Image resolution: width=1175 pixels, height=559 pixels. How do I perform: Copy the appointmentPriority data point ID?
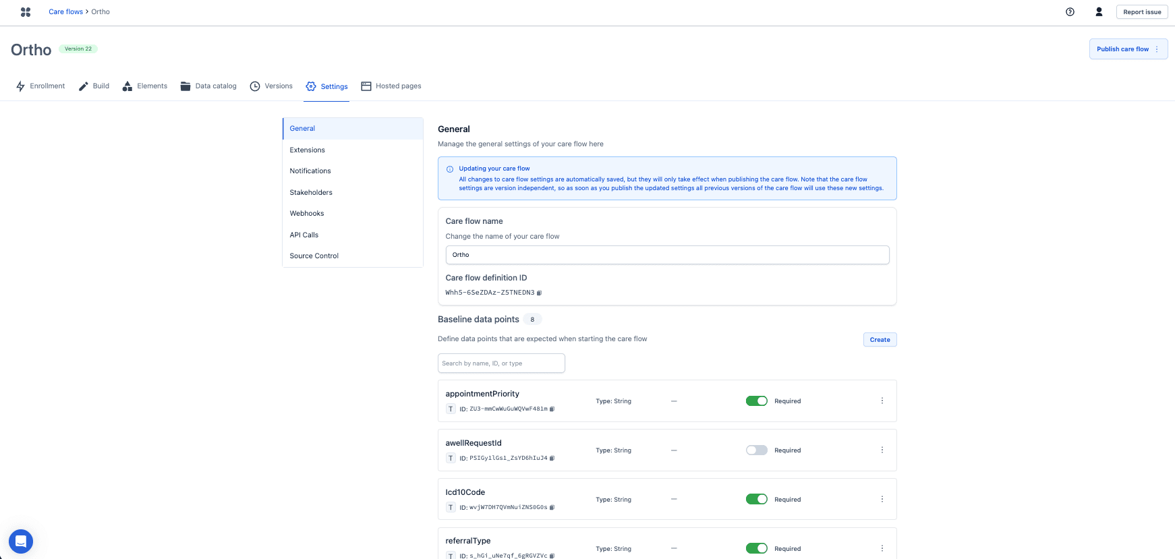pos(552,409)
